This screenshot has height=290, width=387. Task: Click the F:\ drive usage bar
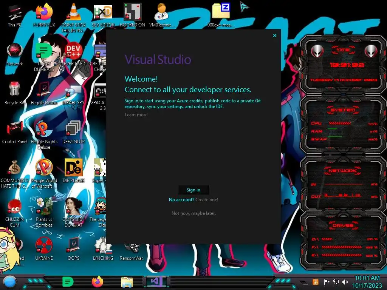[342, 247]
